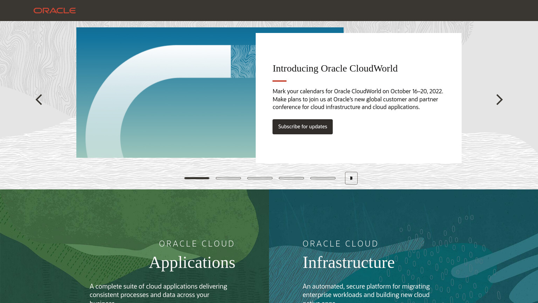This screenshot has height=303, width=538.
Task: Click Subscribe for updates button
Action: coord(303,127)
